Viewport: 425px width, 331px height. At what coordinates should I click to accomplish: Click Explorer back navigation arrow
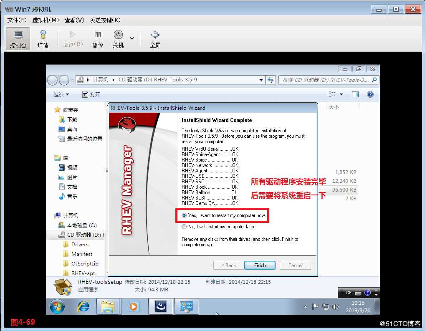(x=52, y=80)
